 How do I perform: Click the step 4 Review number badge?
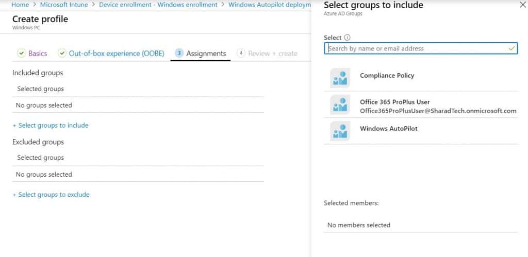[x=241, y=53]
